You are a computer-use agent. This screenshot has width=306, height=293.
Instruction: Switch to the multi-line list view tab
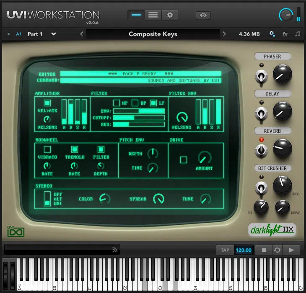click(x=153, y=15)
